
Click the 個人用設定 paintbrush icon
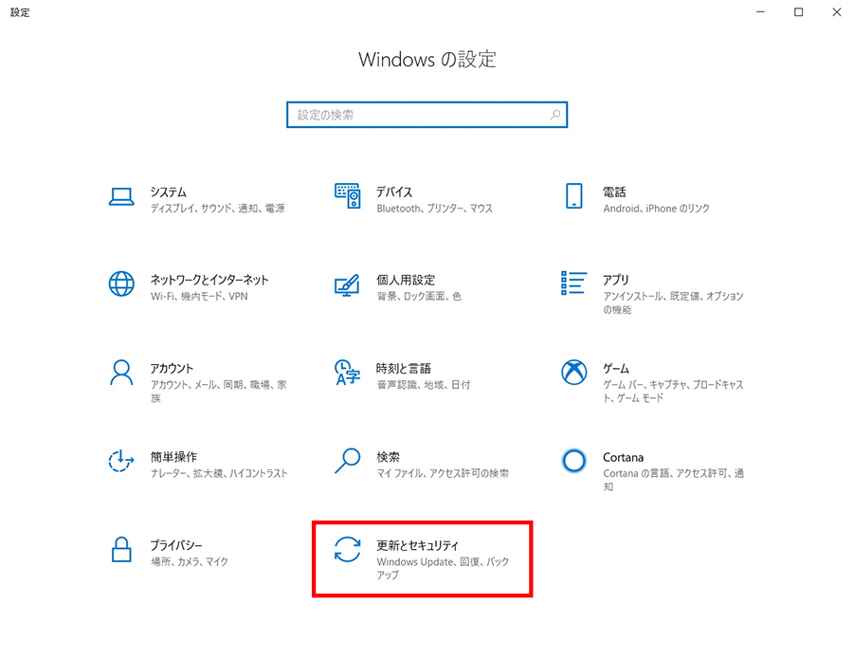[x=348, y=284]
